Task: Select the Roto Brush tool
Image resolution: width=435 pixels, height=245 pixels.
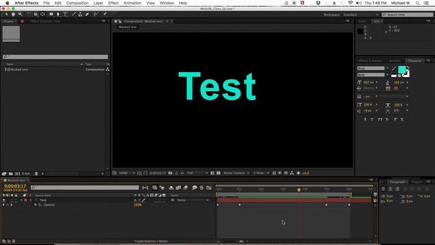Action: (96, 14)
